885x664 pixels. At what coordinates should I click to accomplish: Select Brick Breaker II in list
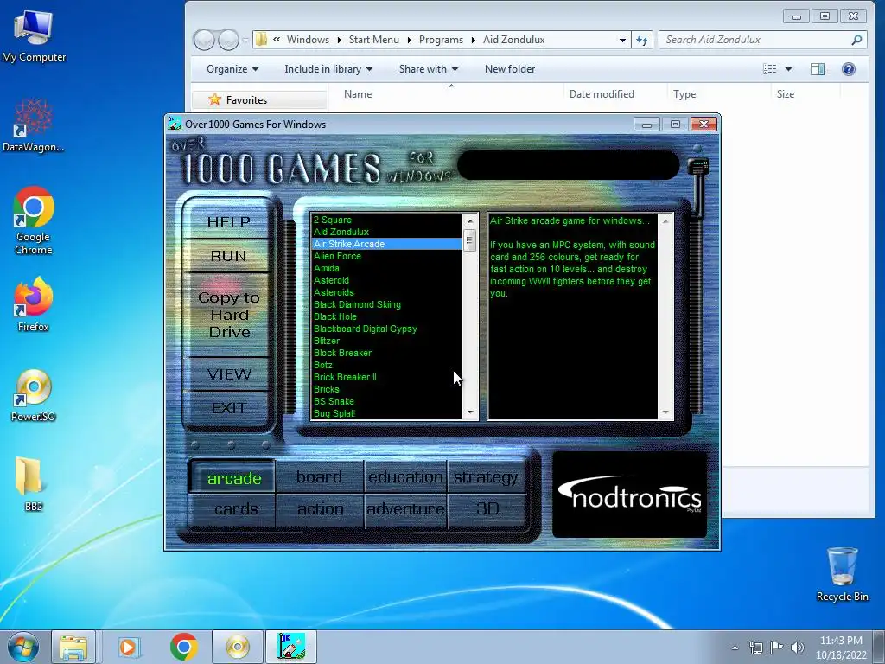[x=386, y=377]
